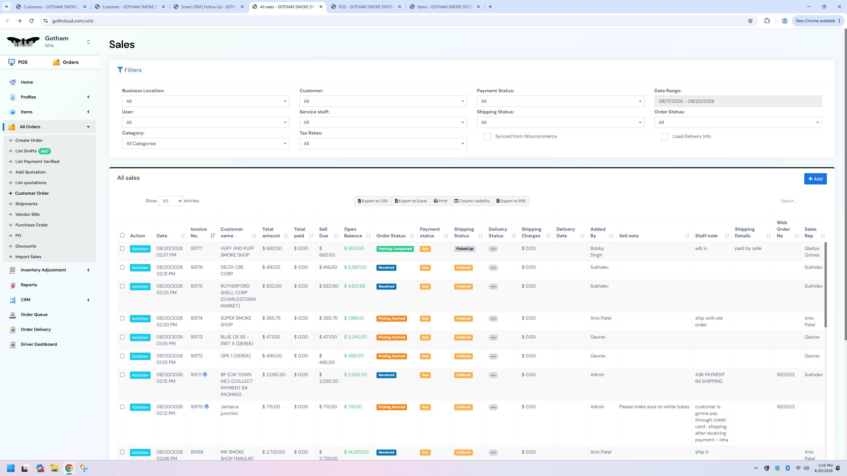Open the Home sidebar icon
The image size is (847, 476).
coord(13,82)
